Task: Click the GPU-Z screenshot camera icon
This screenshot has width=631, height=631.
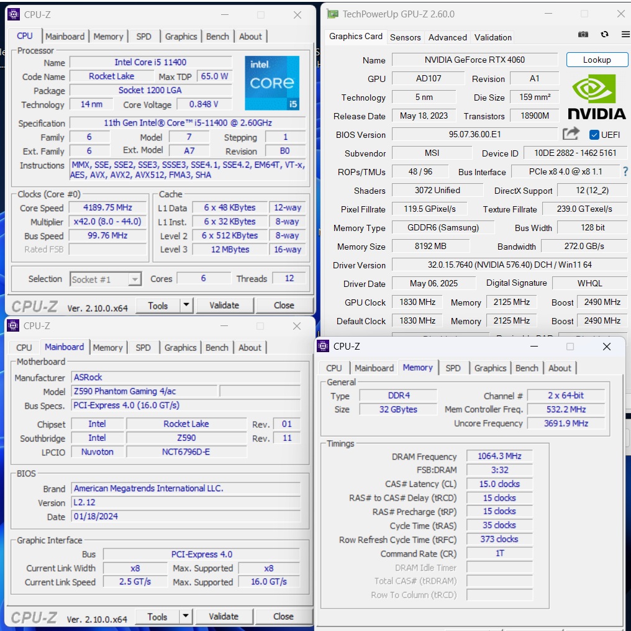Action: [x=583, y=35]
